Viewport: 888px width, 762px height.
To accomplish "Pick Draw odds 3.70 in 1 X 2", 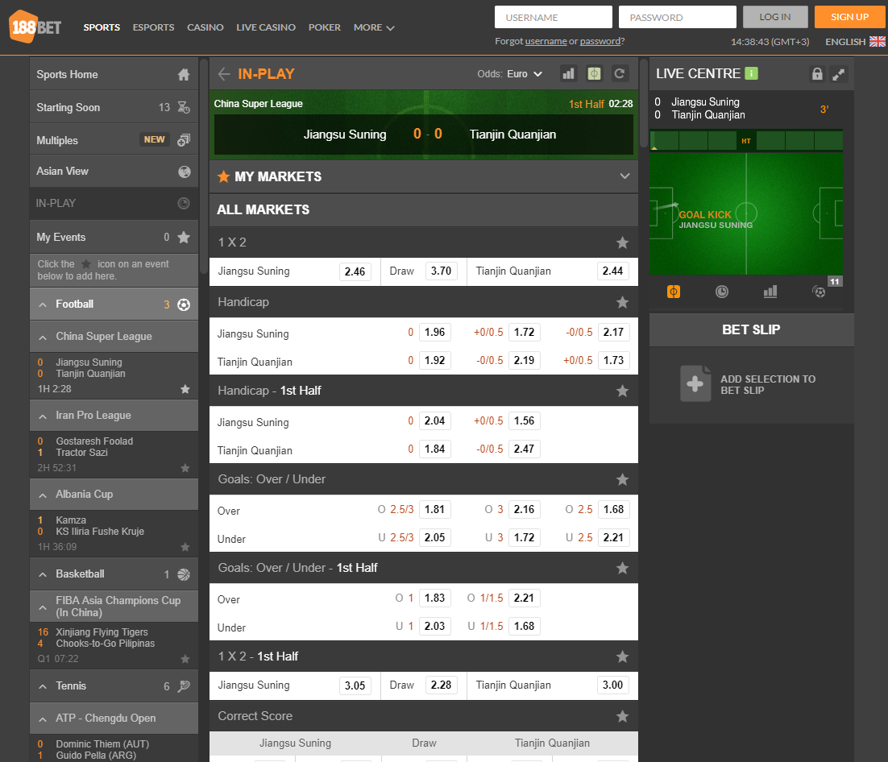I will pos(441,271).
